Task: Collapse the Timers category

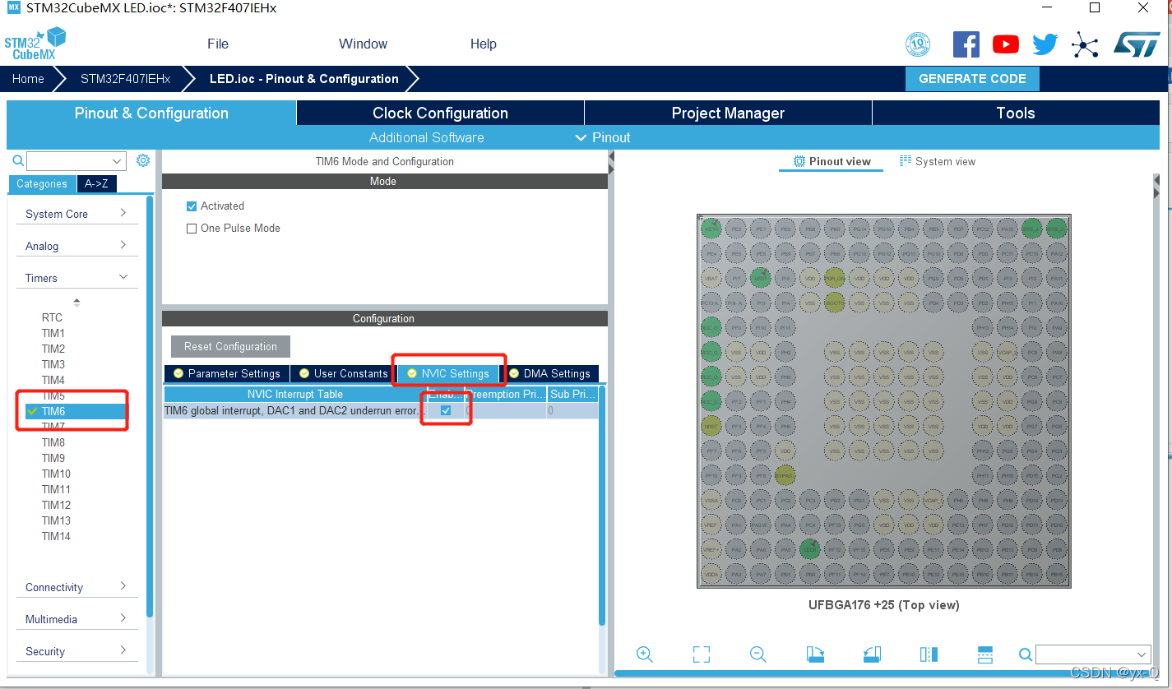Action: point(76,278)
